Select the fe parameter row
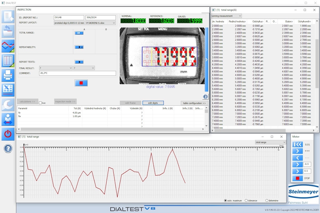Image resolution: width=320 pixels, height=213 pixels. click(111, 113)
